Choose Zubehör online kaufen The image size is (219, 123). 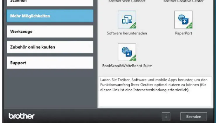[x=50, y=47]
